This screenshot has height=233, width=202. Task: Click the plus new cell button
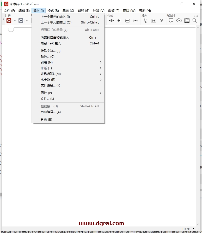coord(11,29)
